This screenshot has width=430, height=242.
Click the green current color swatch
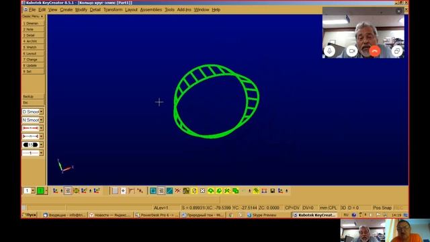pos(40,191)
